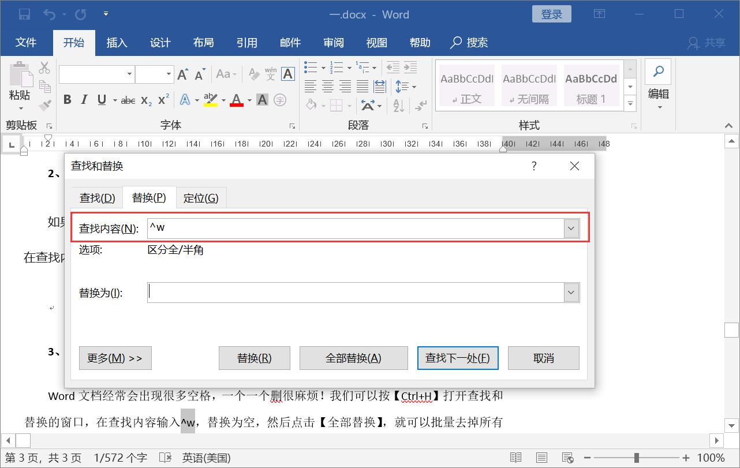
Task: Expand options with the 更多 button
Action: click(x=115, y=358)
